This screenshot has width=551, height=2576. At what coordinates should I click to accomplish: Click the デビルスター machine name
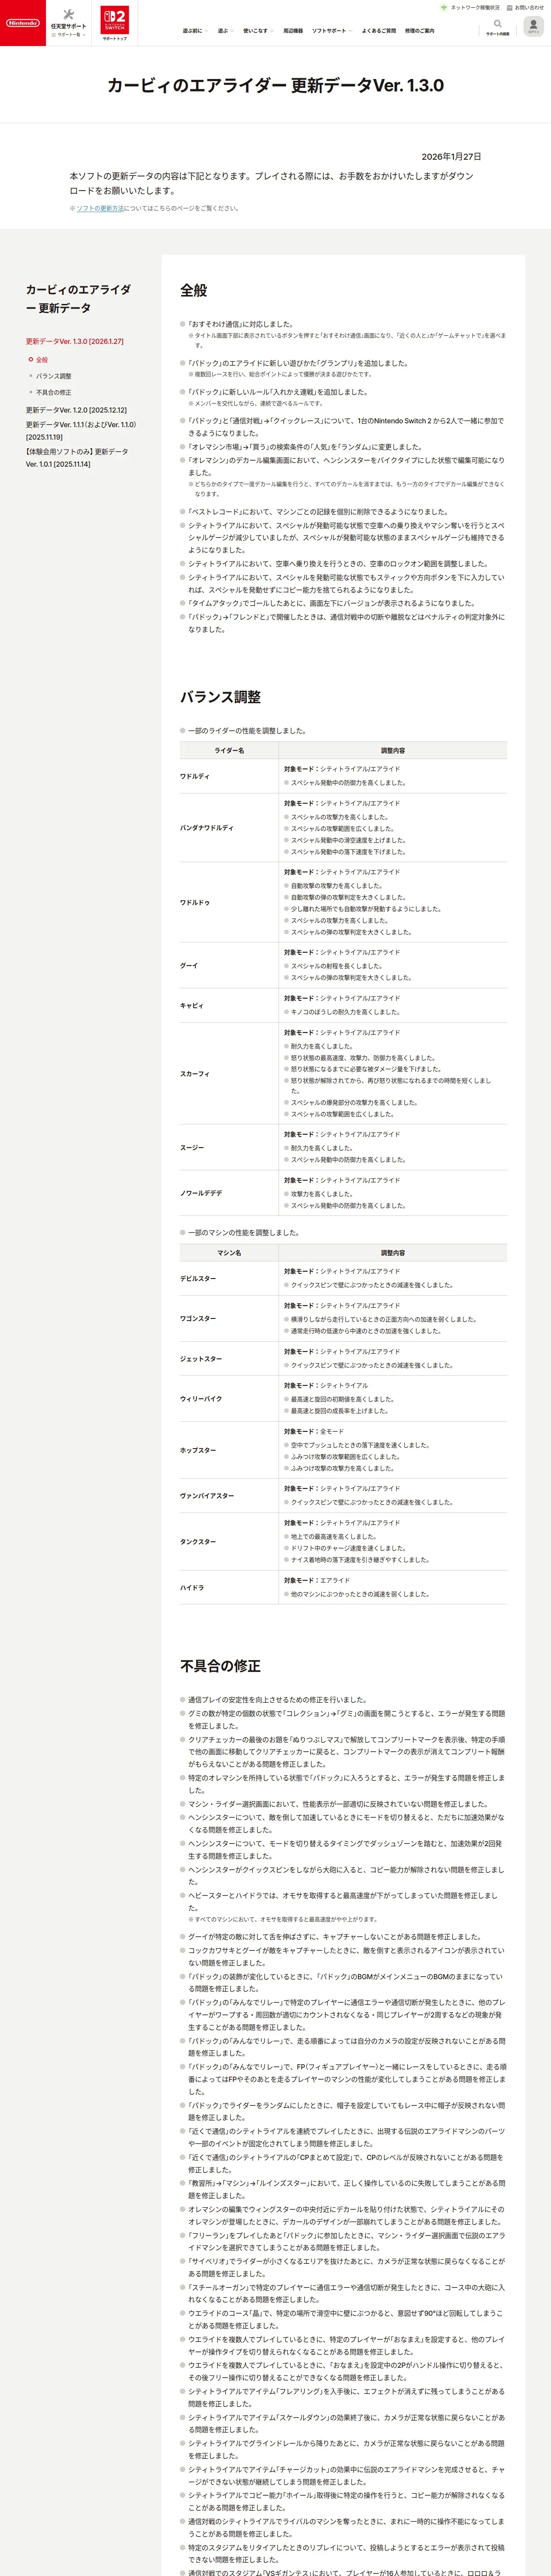click(198, 1278)
